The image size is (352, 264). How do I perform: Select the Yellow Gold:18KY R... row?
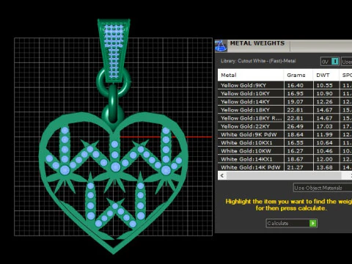[285, 118]
